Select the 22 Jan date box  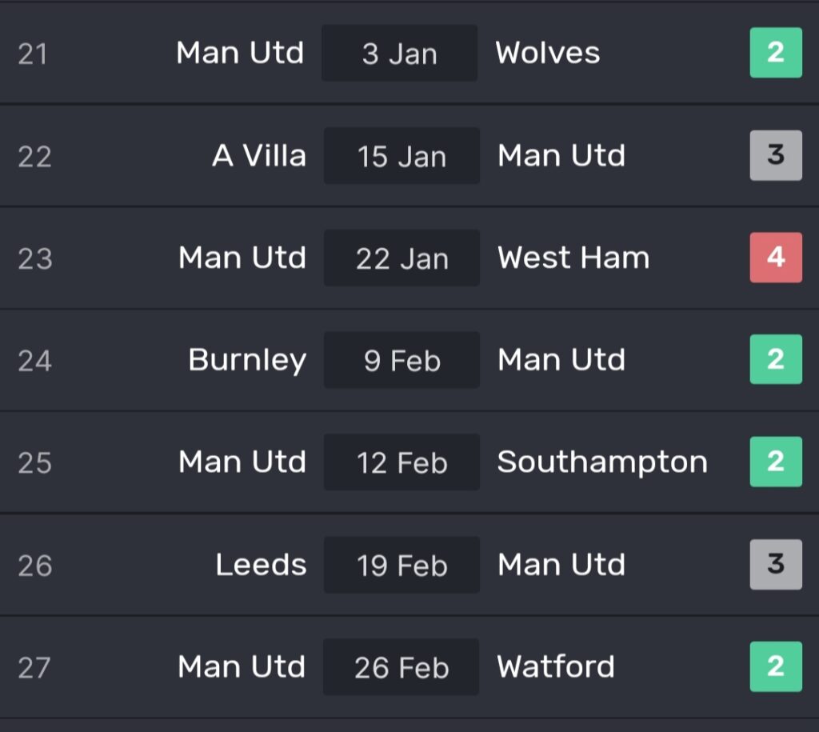click(x=402, y=258)
